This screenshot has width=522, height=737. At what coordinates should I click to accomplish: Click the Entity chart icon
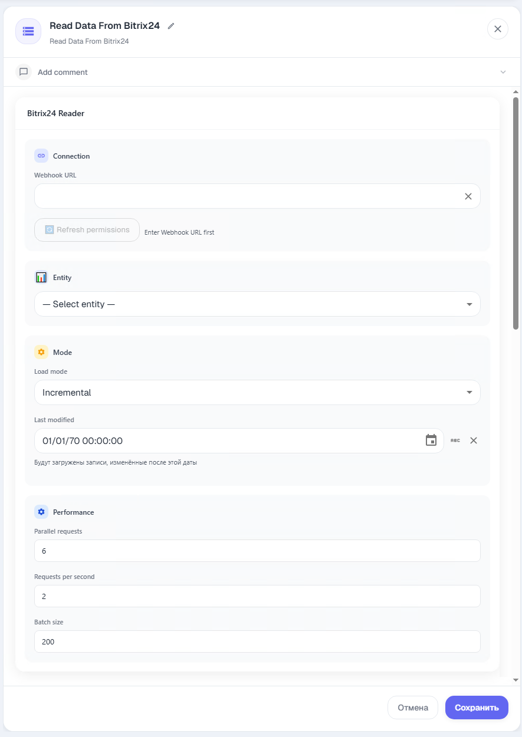[41, 277]
